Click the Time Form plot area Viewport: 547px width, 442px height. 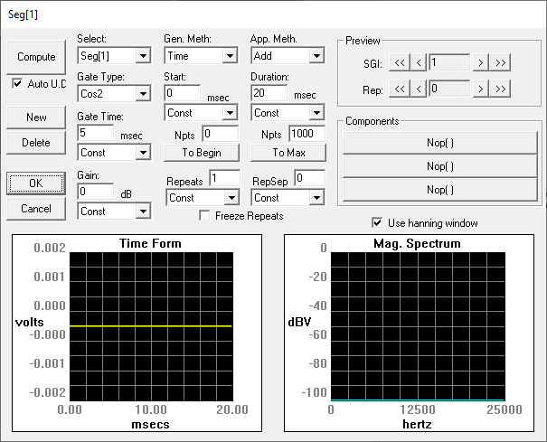[151, 326]
